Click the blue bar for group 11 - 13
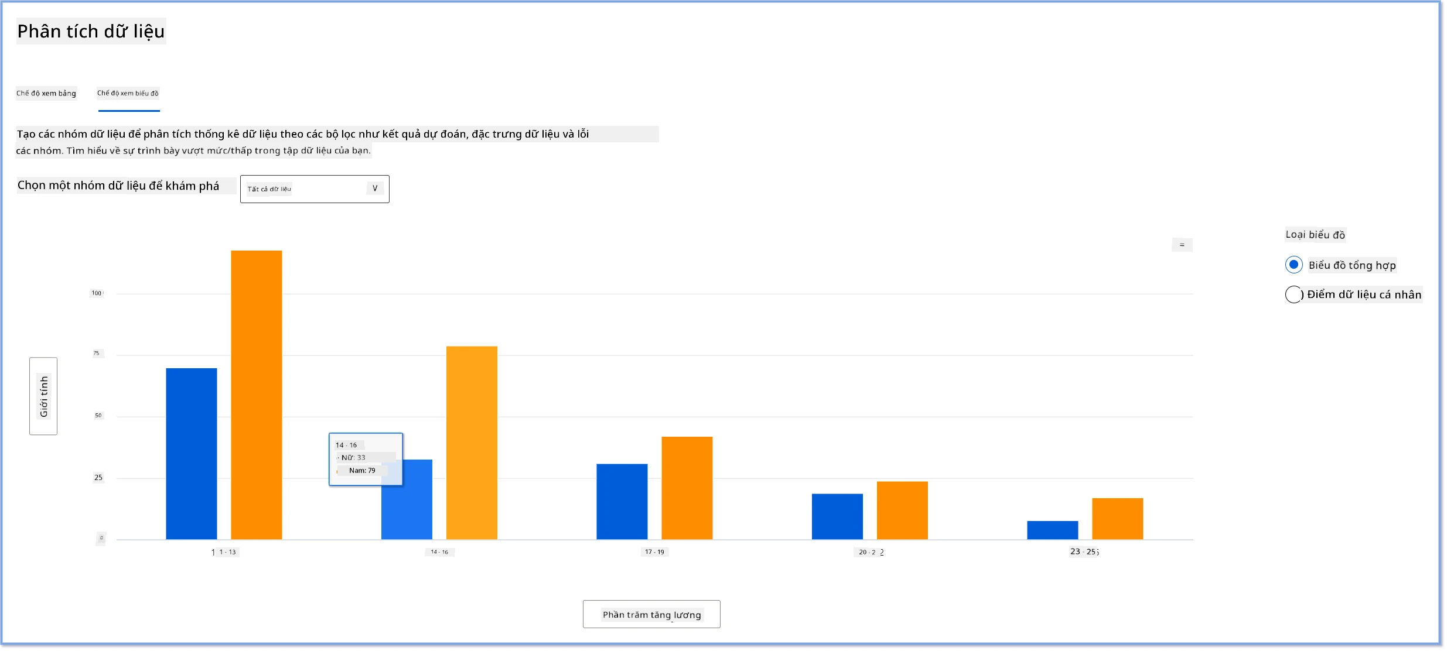This screenshot has width=1447, height=651. (191, 454)
